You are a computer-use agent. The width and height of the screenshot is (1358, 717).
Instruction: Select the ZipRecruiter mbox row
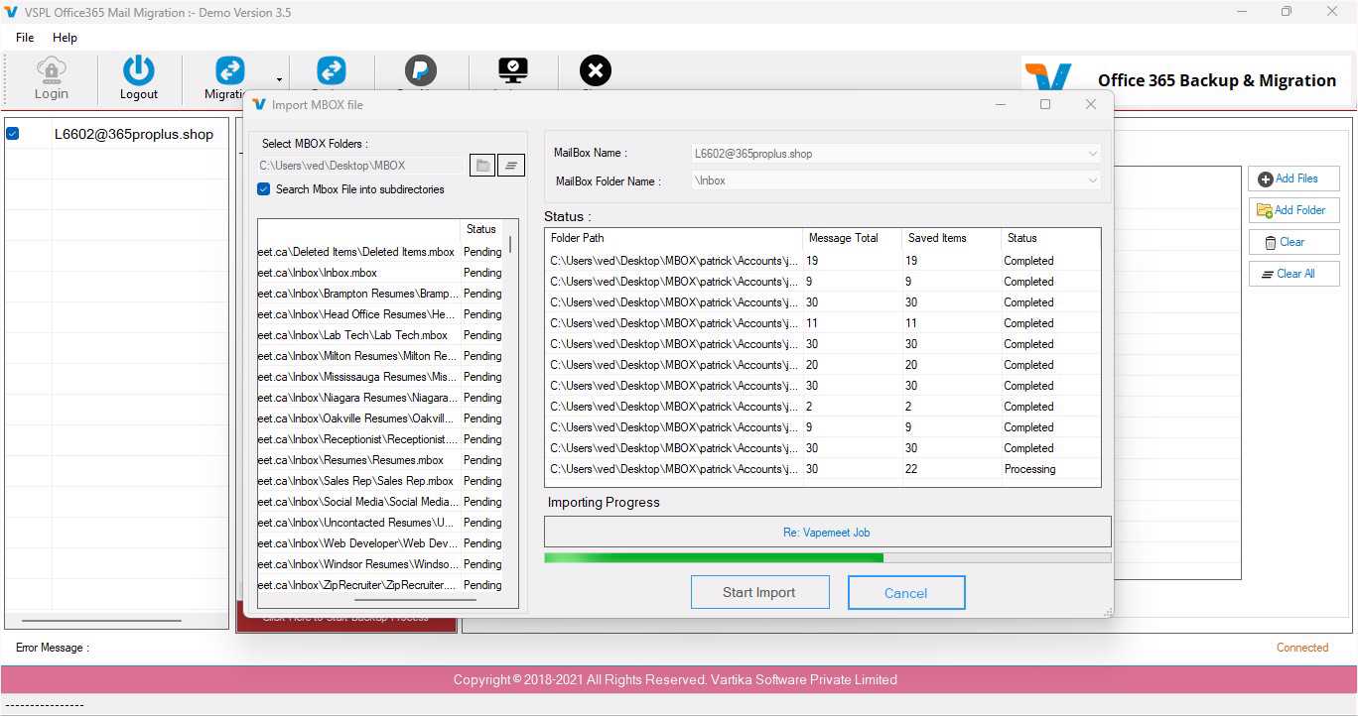[x=381, y=585]
